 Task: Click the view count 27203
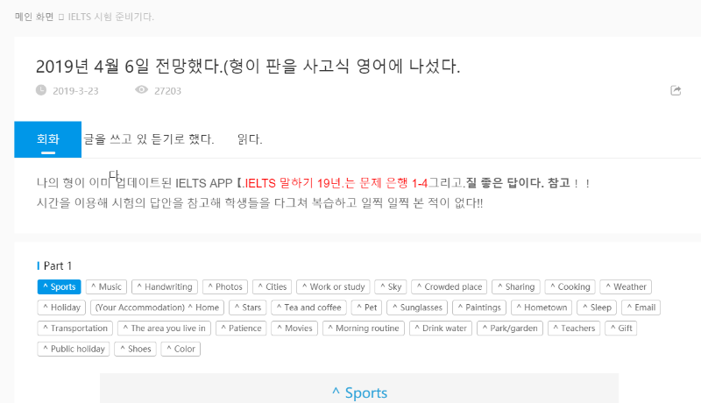[x=167, y=91]
